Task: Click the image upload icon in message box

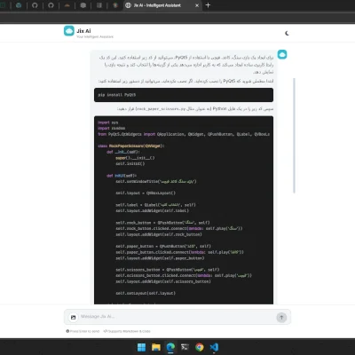Action: [x=73, y=318]
